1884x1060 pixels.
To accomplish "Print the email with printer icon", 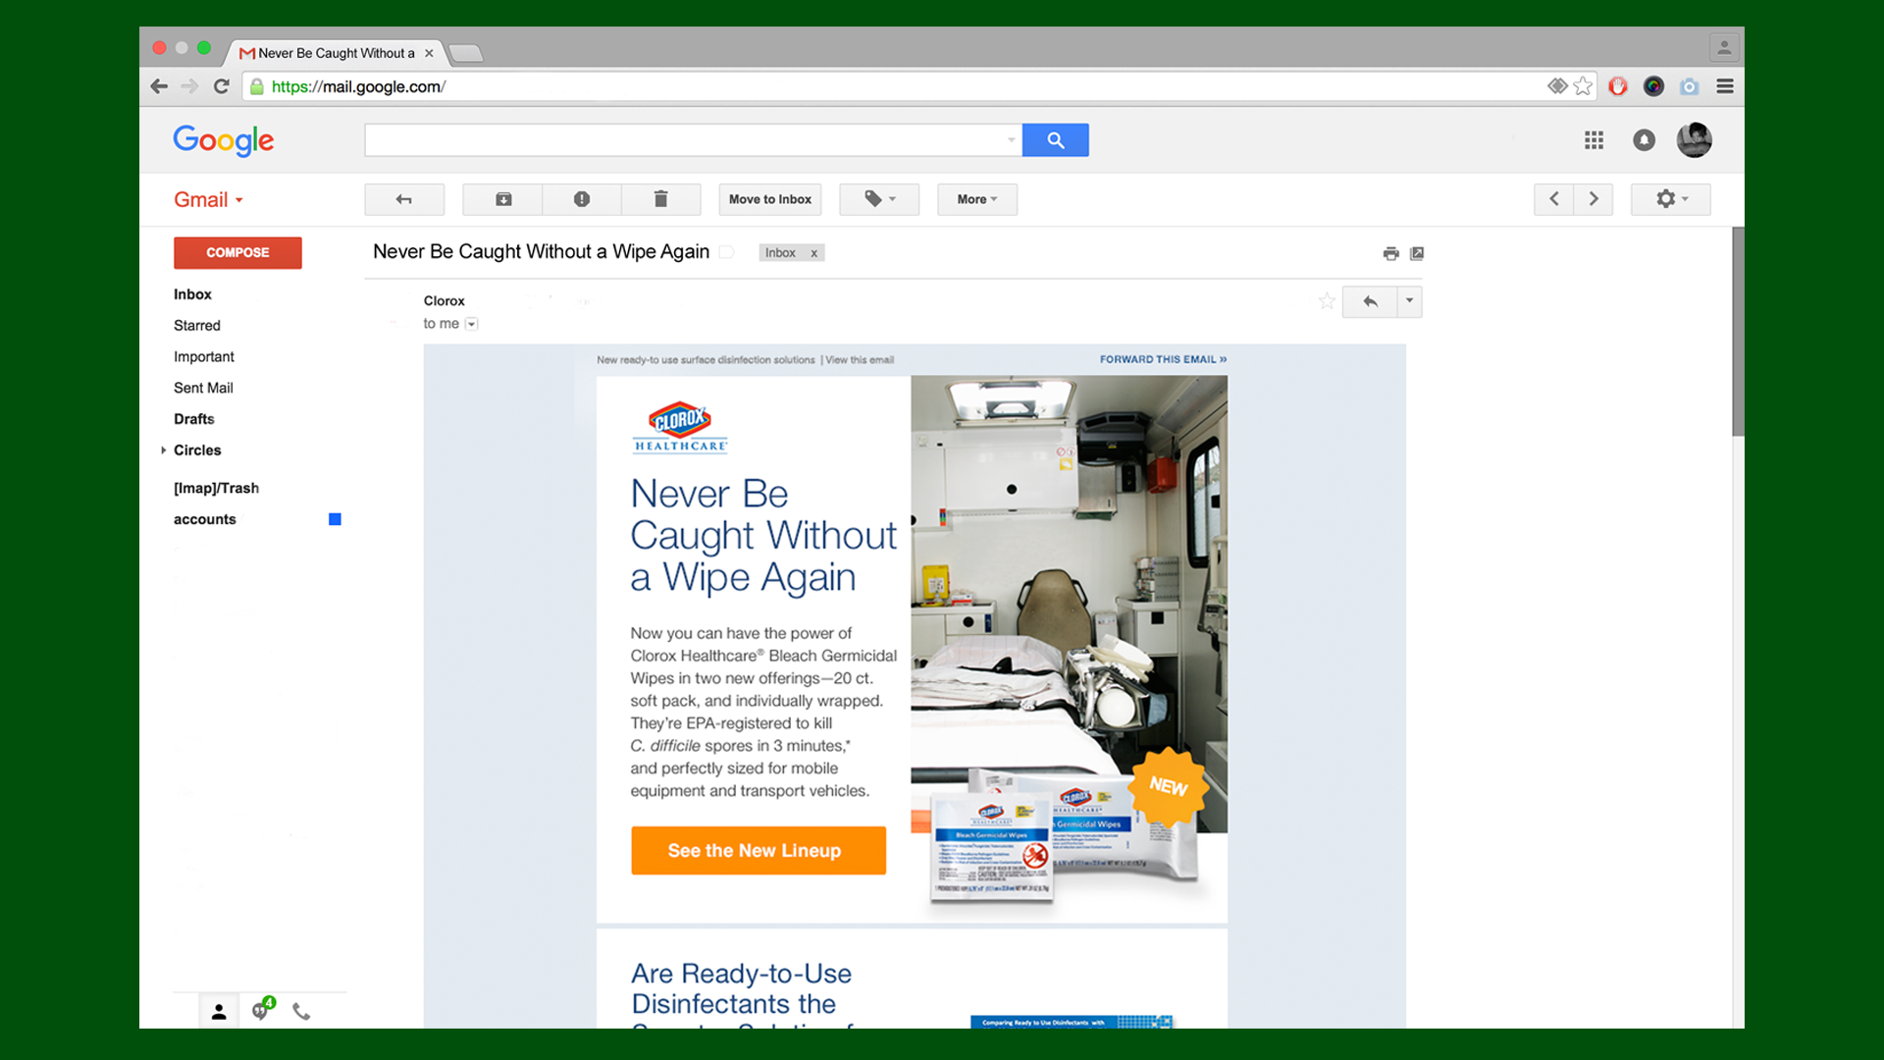I will point(1390,253).
